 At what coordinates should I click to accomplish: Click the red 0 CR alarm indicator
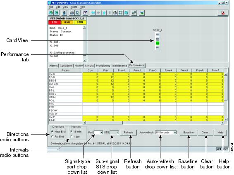[x=55, y=22]
